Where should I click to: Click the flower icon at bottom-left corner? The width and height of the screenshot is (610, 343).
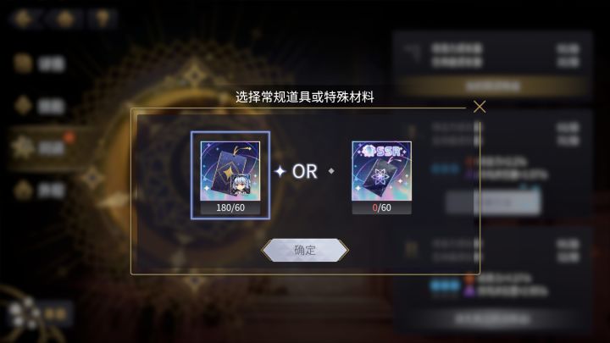click(24, 313)
